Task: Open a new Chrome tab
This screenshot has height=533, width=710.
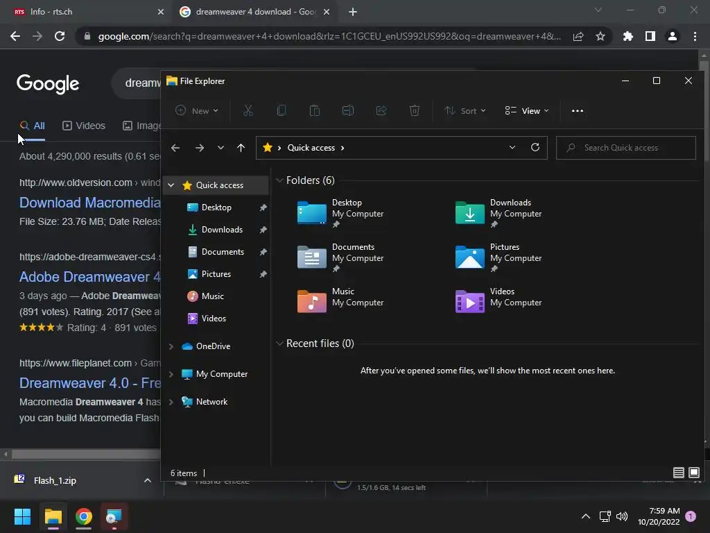Action: (353, 12)
